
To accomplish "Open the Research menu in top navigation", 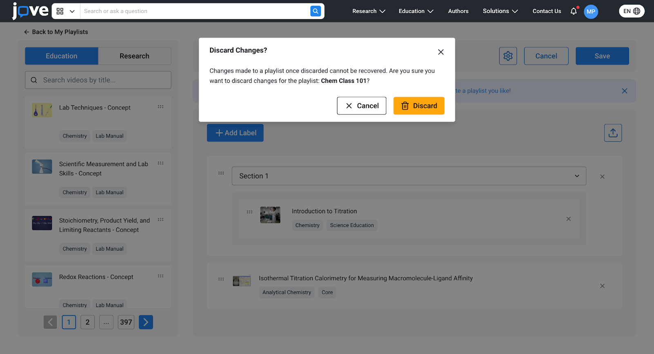I will click(x=369, y=11).
